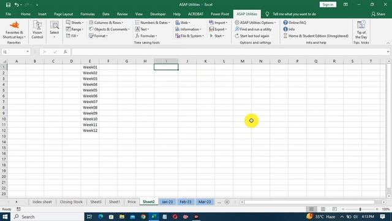Select cell containing Week12
The width and height of the screenshot is (392, 221).
(90, 131)
